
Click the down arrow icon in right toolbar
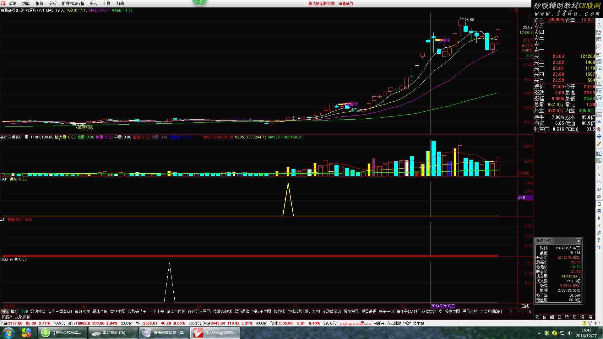point(599,26)
